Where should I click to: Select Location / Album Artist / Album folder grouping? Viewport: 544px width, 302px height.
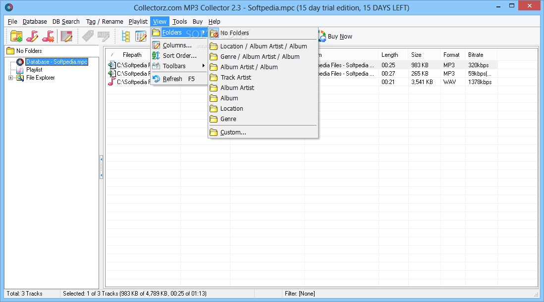pyautogui.click(x=263, y=46)
